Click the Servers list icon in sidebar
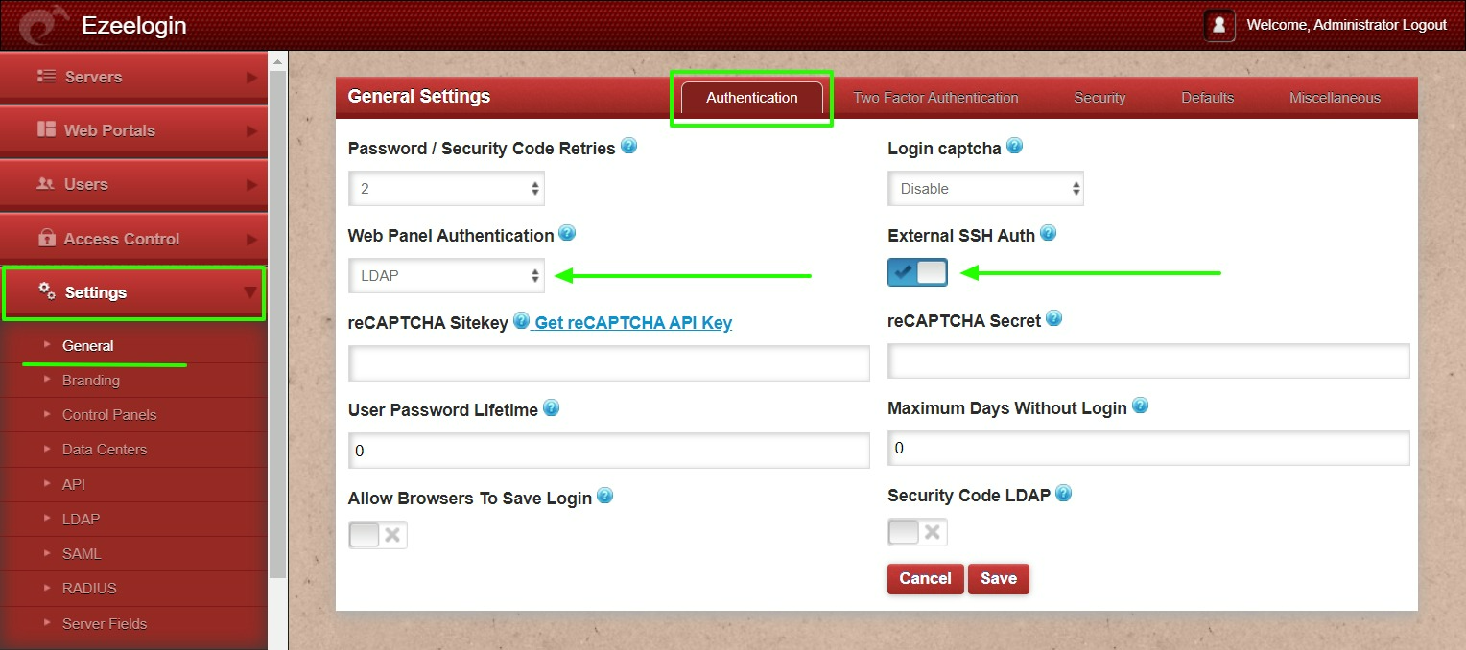 tap(46, 76)
